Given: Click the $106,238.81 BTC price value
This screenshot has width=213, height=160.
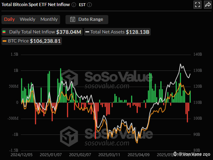Looking at the screenshot, I should [45, 41].
